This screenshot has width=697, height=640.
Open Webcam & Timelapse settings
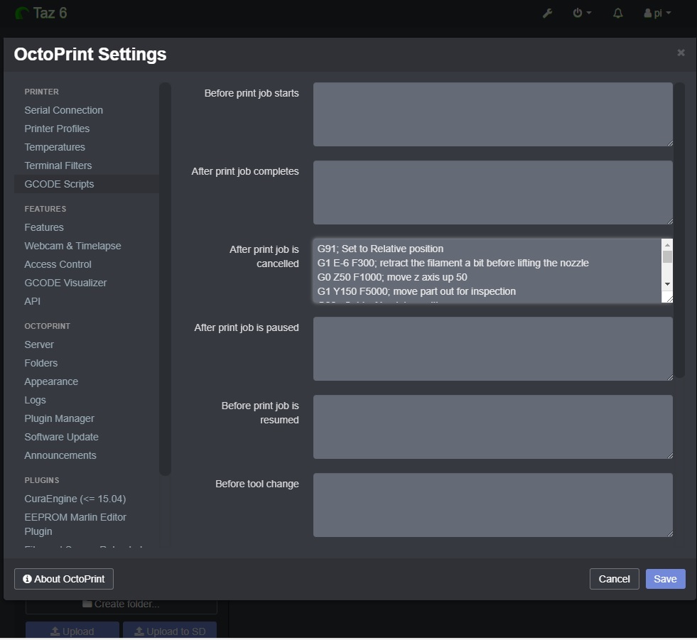coord(72,246)
